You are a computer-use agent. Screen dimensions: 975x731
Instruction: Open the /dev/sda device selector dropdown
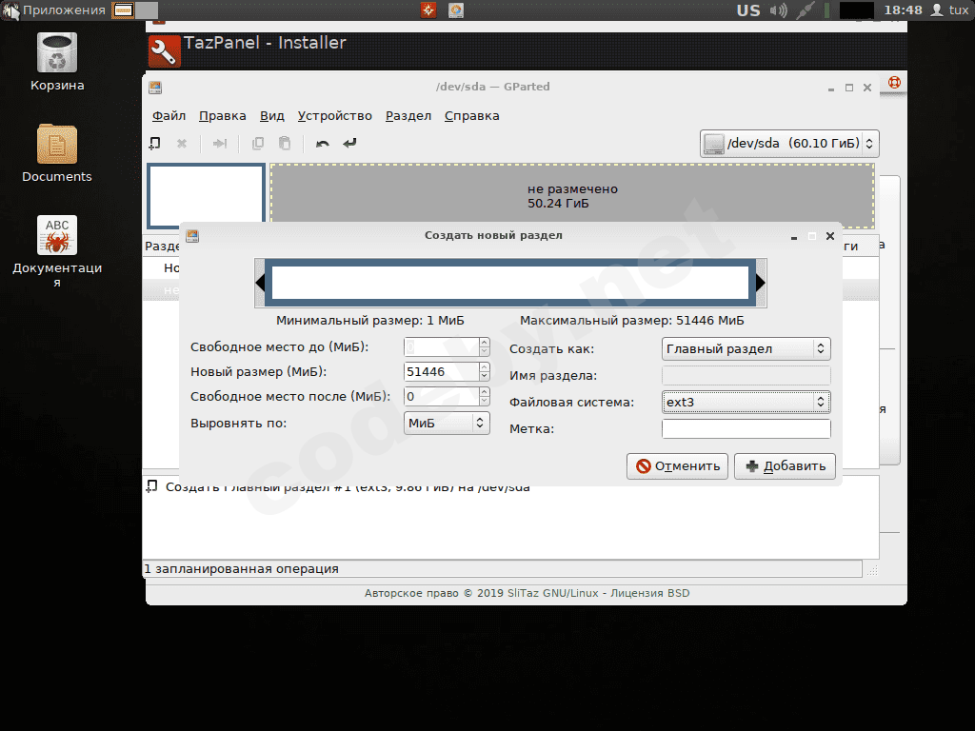pos(789,144)
